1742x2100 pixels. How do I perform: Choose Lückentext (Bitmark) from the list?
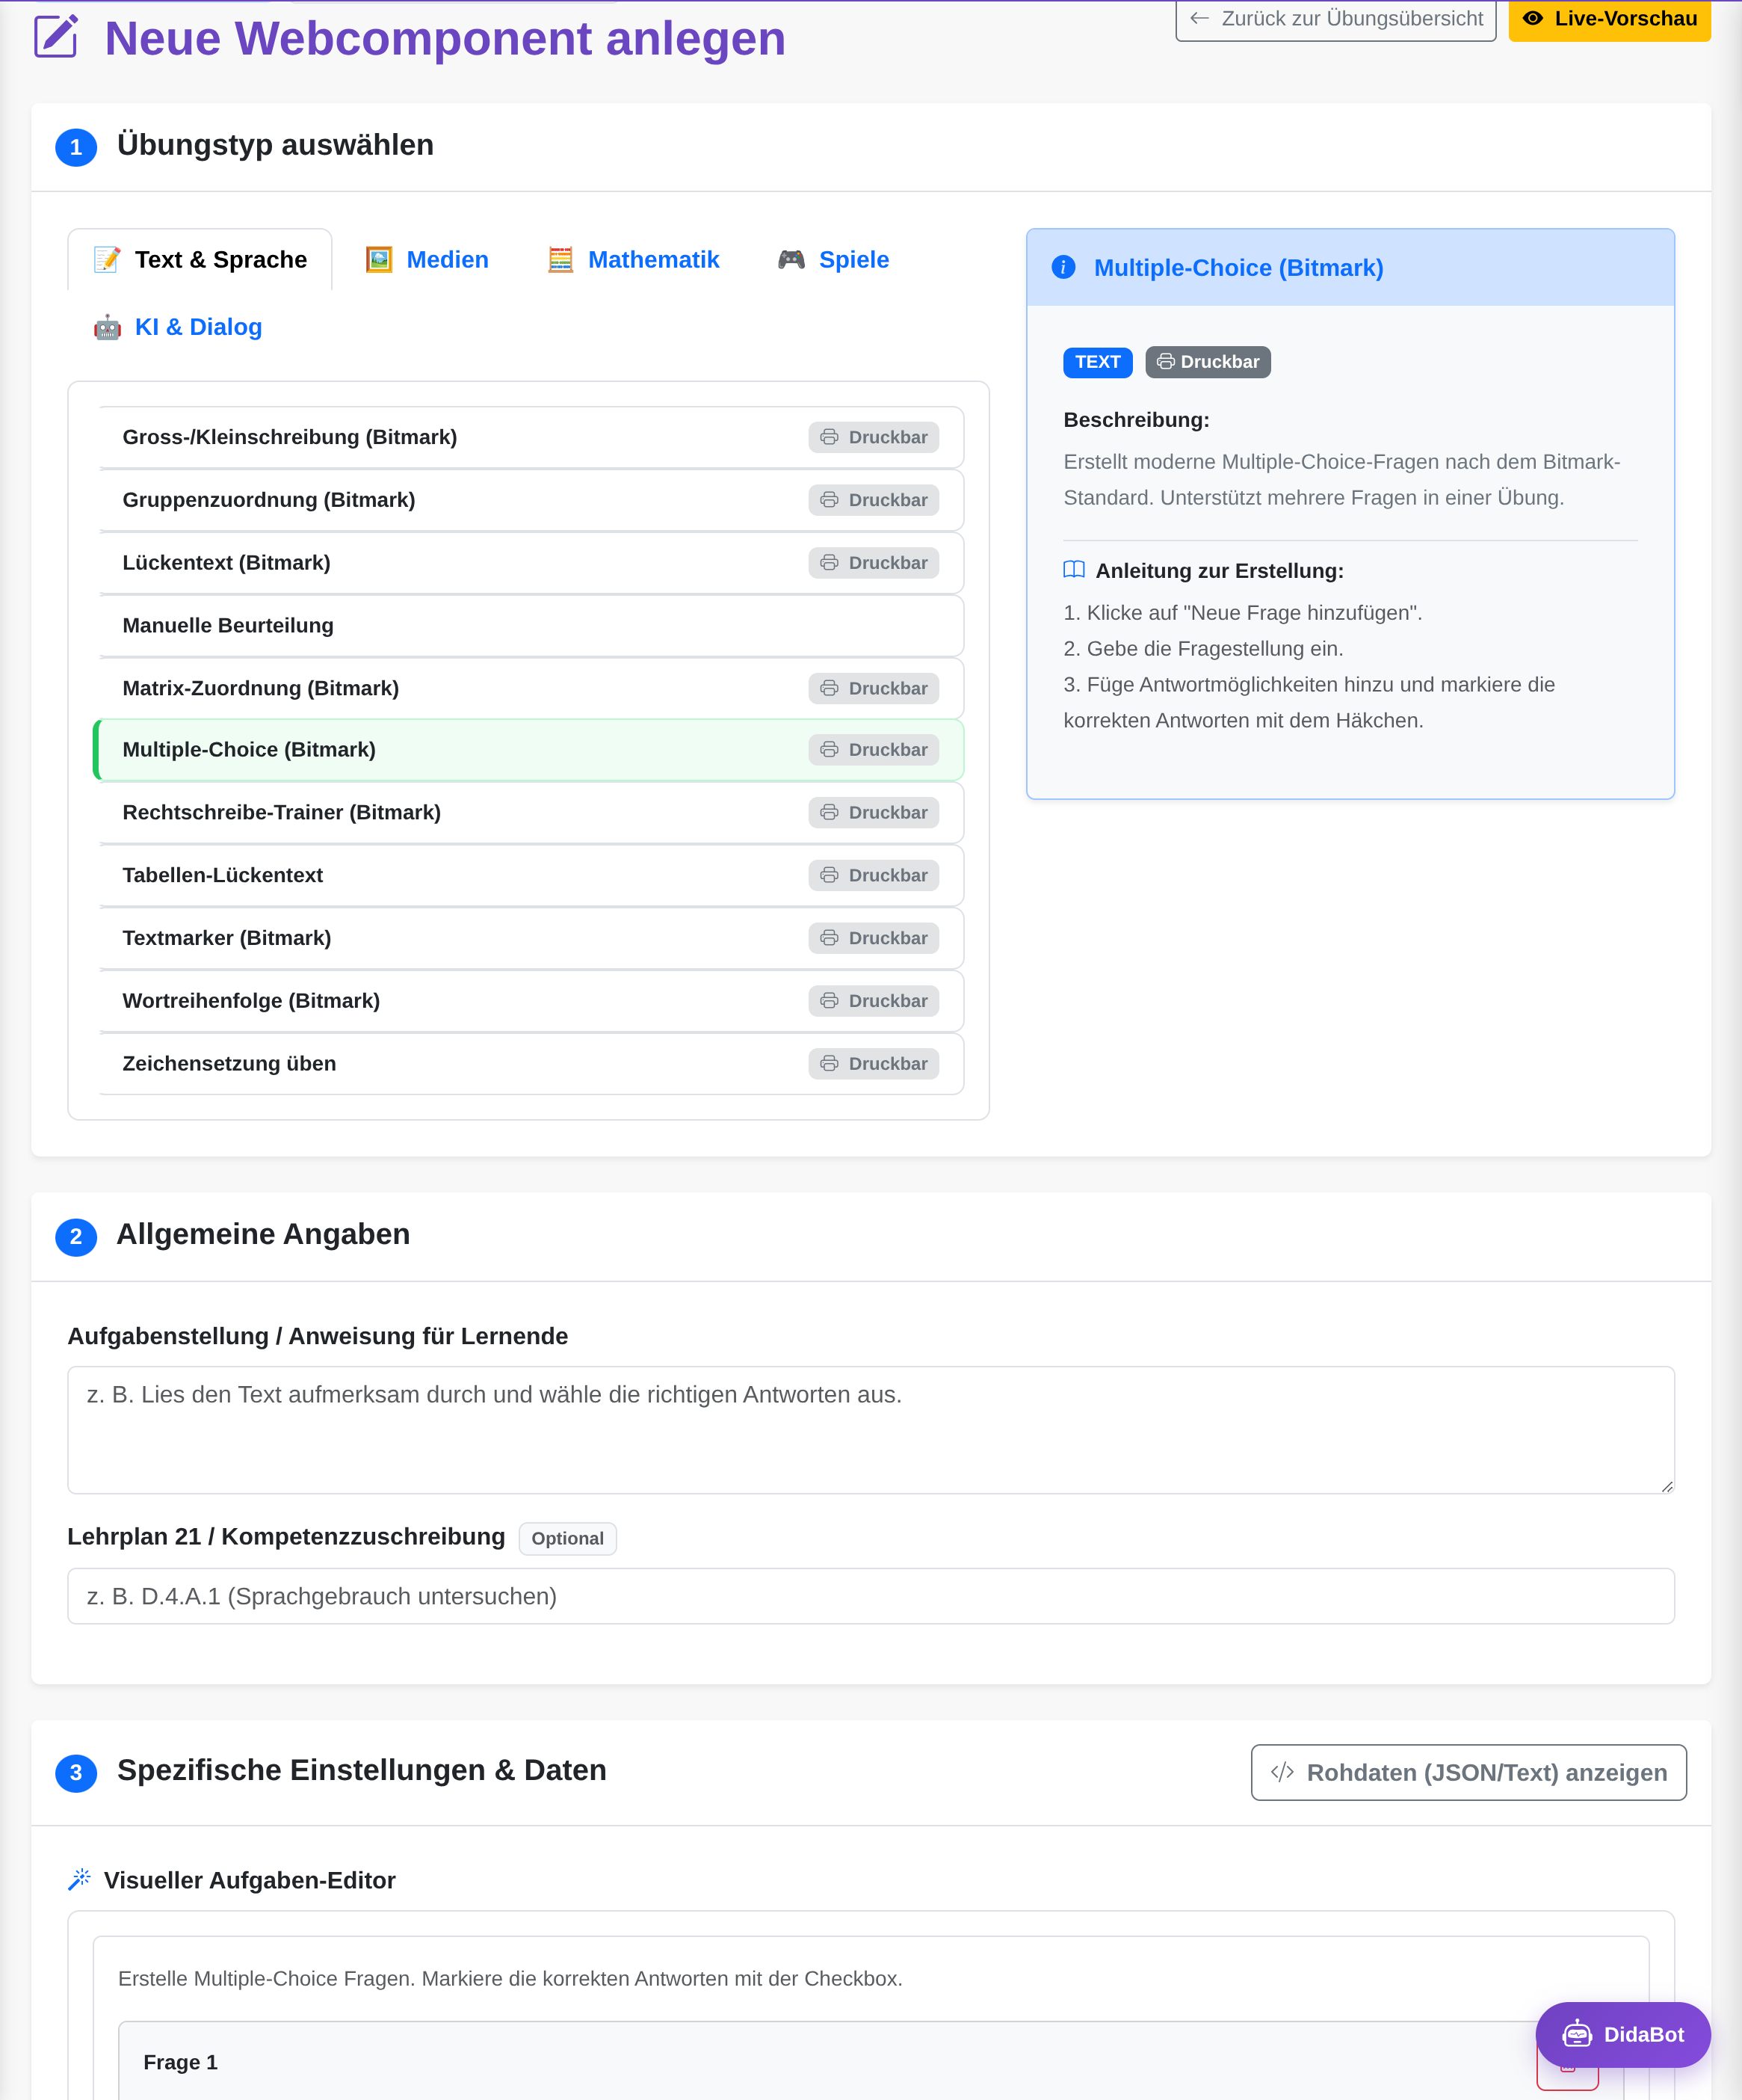tap(531, 563)
